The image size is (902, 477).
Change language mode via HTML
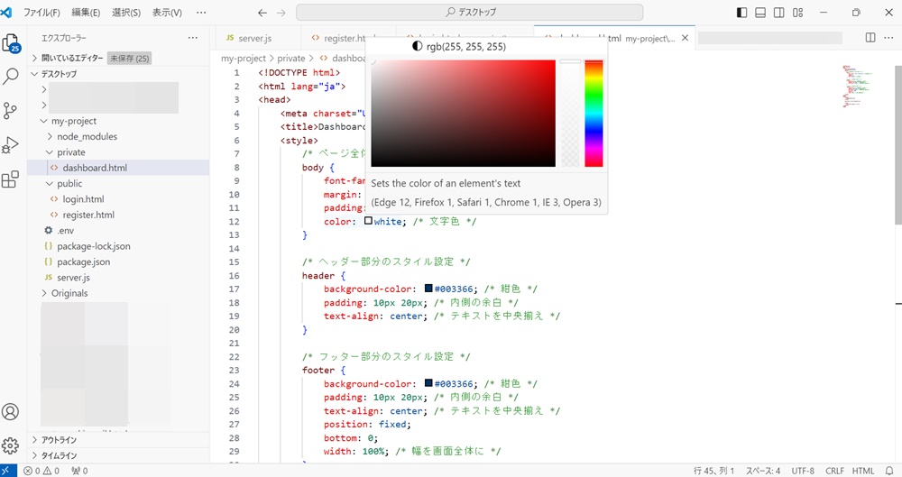click(x=863, y=471)
